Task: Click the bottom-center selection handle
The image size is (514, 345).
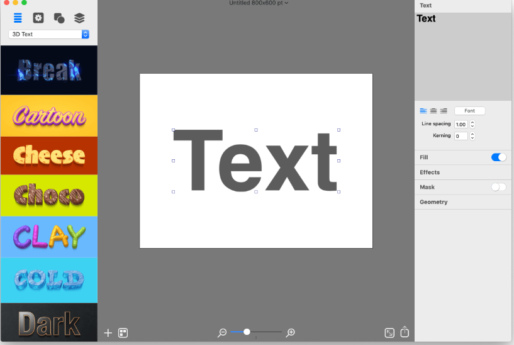Action: (x=256, y=192)
